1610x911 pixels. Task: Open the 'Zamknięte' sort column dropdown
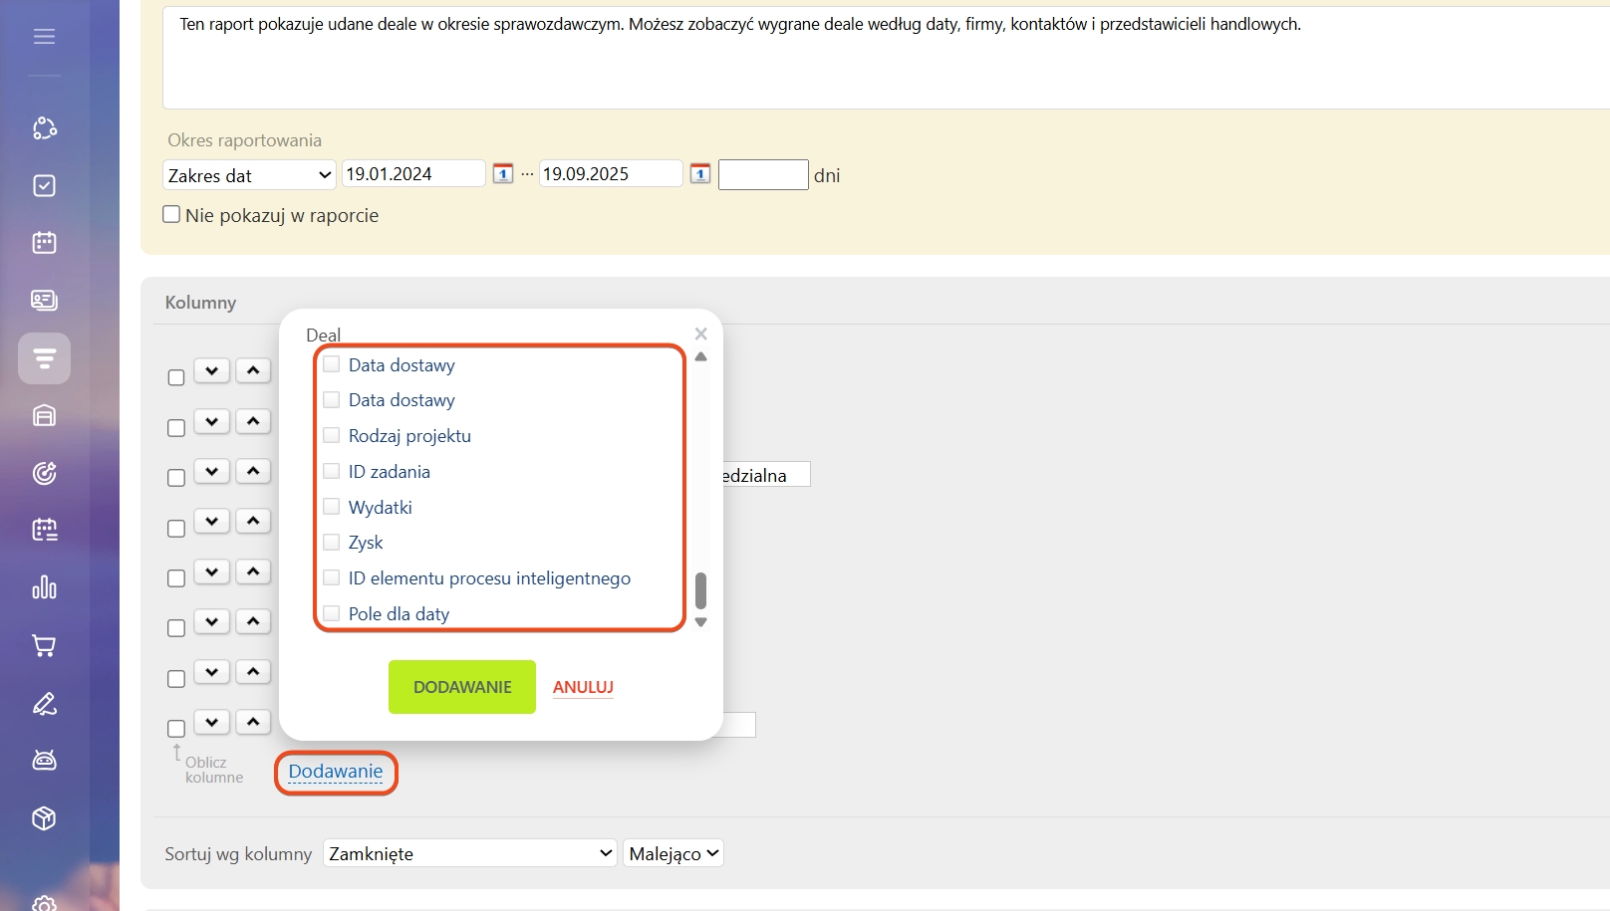(469, 853)
